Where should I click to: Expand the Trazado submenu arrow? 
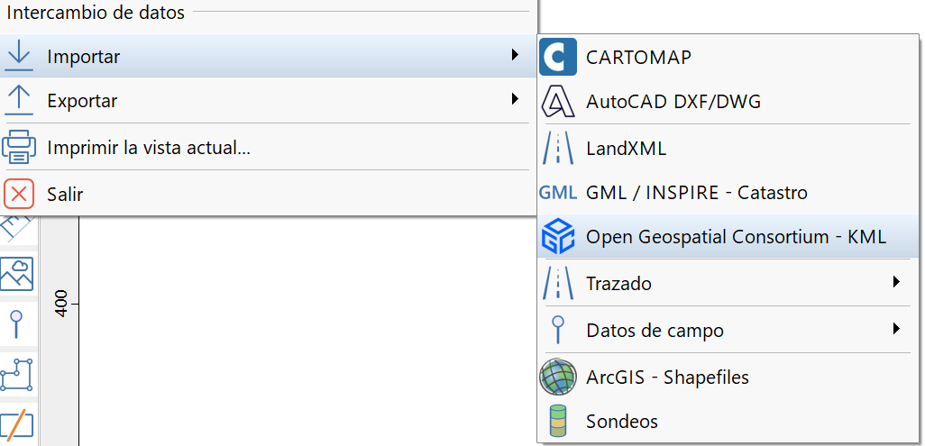click(897, 281)
